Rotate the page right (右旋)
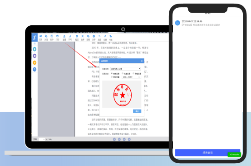 coord(105,38)
